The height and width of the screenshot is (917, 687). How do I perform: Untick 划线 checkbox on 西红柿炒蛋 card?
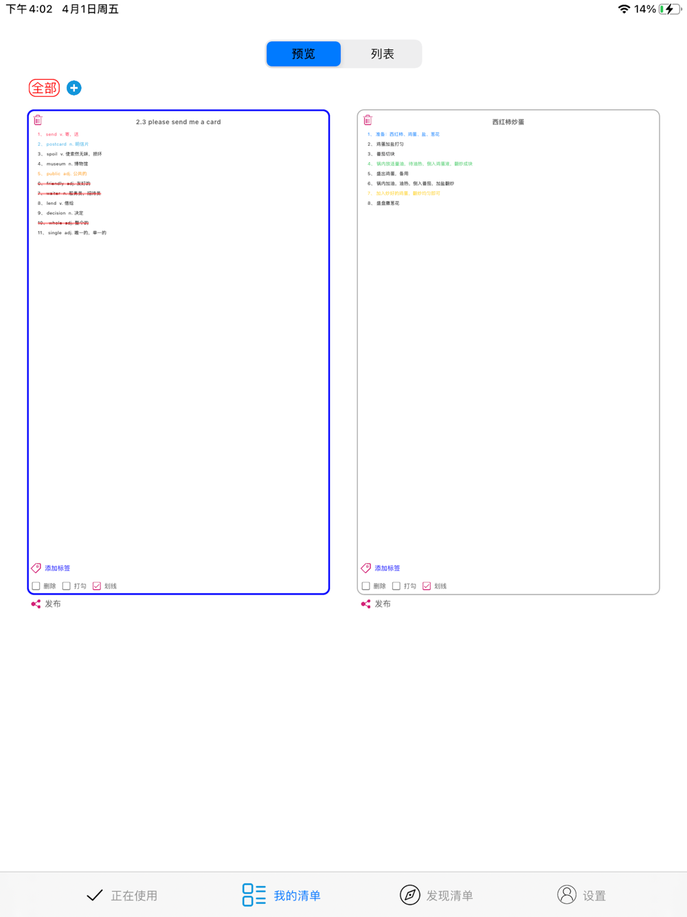[426, 586]
